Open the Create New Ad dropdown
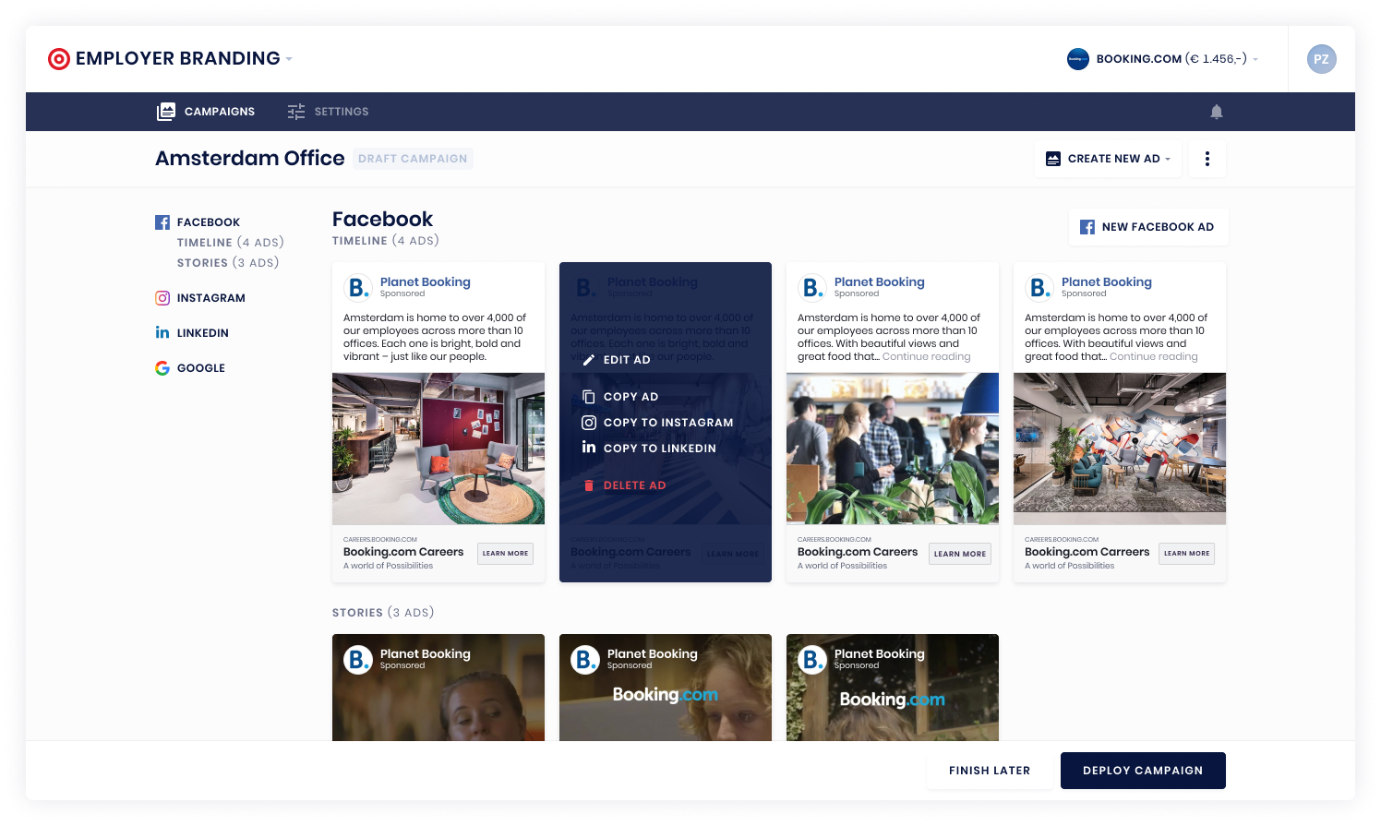Screen dimensions: 1381x826 tap(1108, 159)
